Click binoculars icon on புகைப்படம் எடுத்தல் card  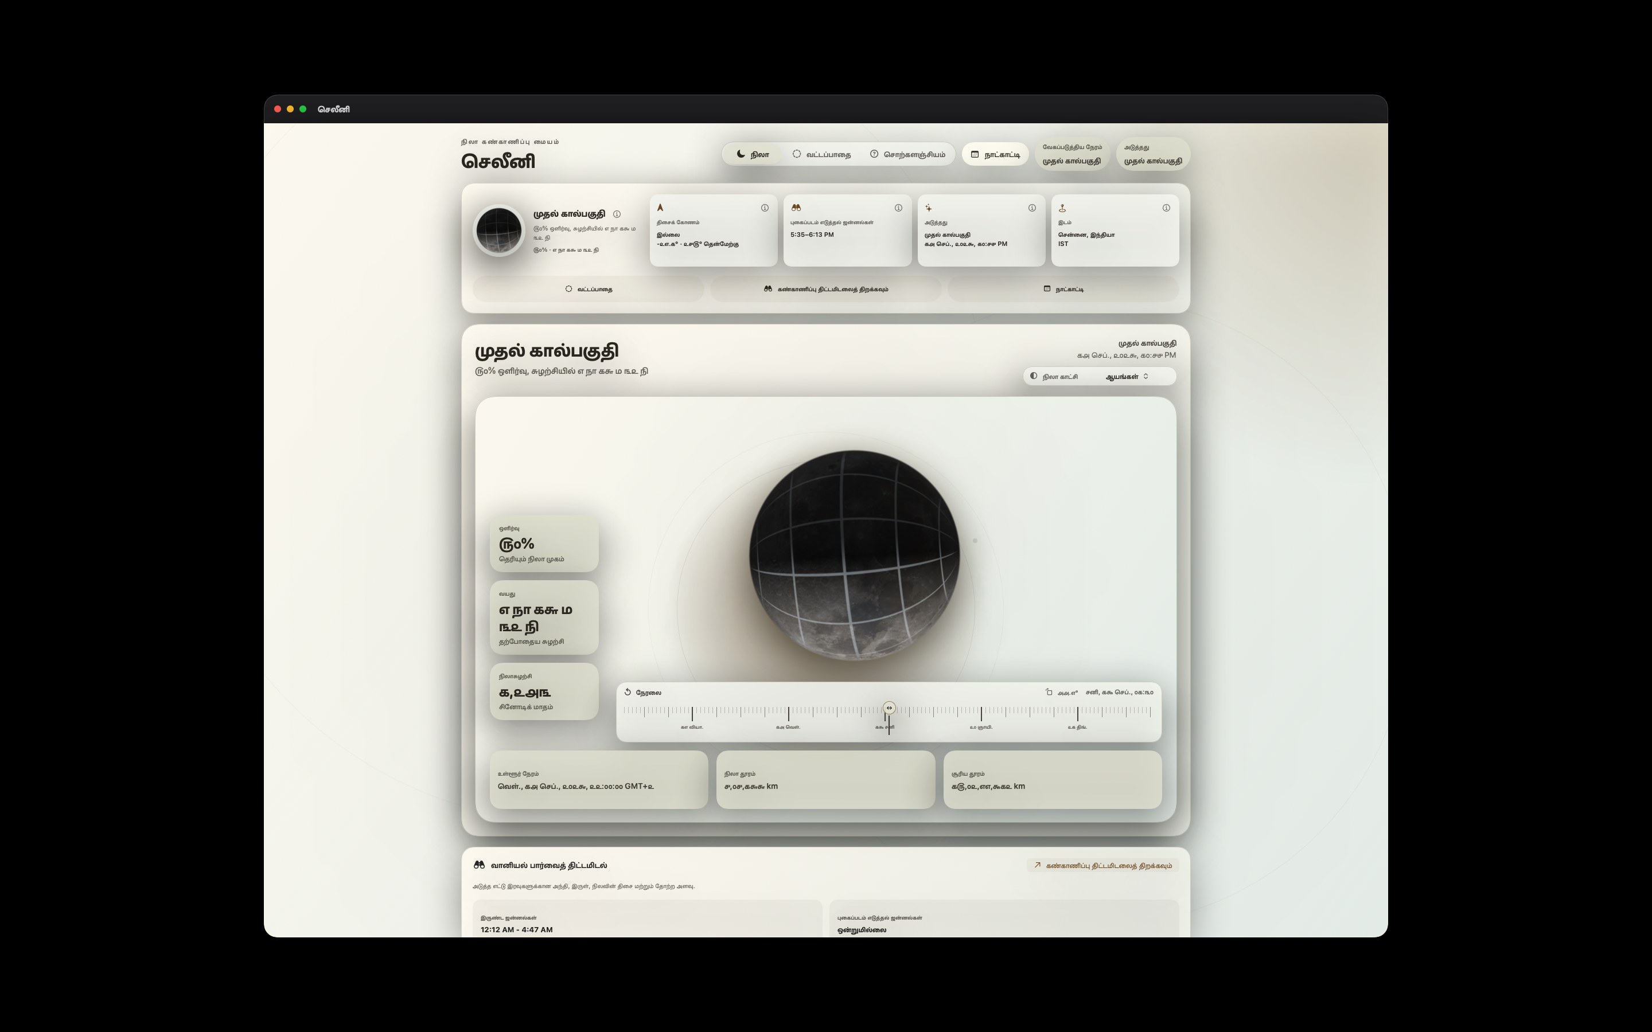coord(796,208)
